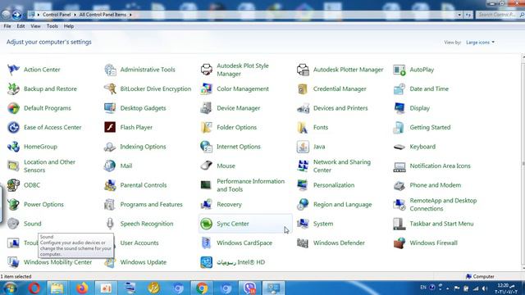Open Flash Player icon
The height and width of the screenshot is (295, 525).
tap(110, 128)
